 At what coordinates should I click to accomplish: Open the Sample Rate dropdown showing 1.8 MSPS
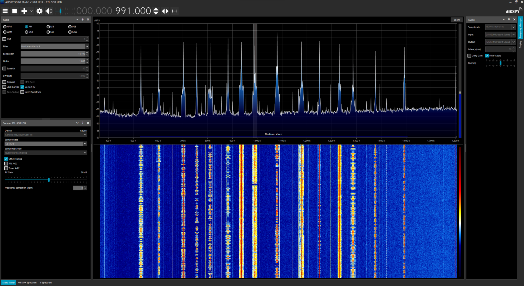[x=85, y=144]
